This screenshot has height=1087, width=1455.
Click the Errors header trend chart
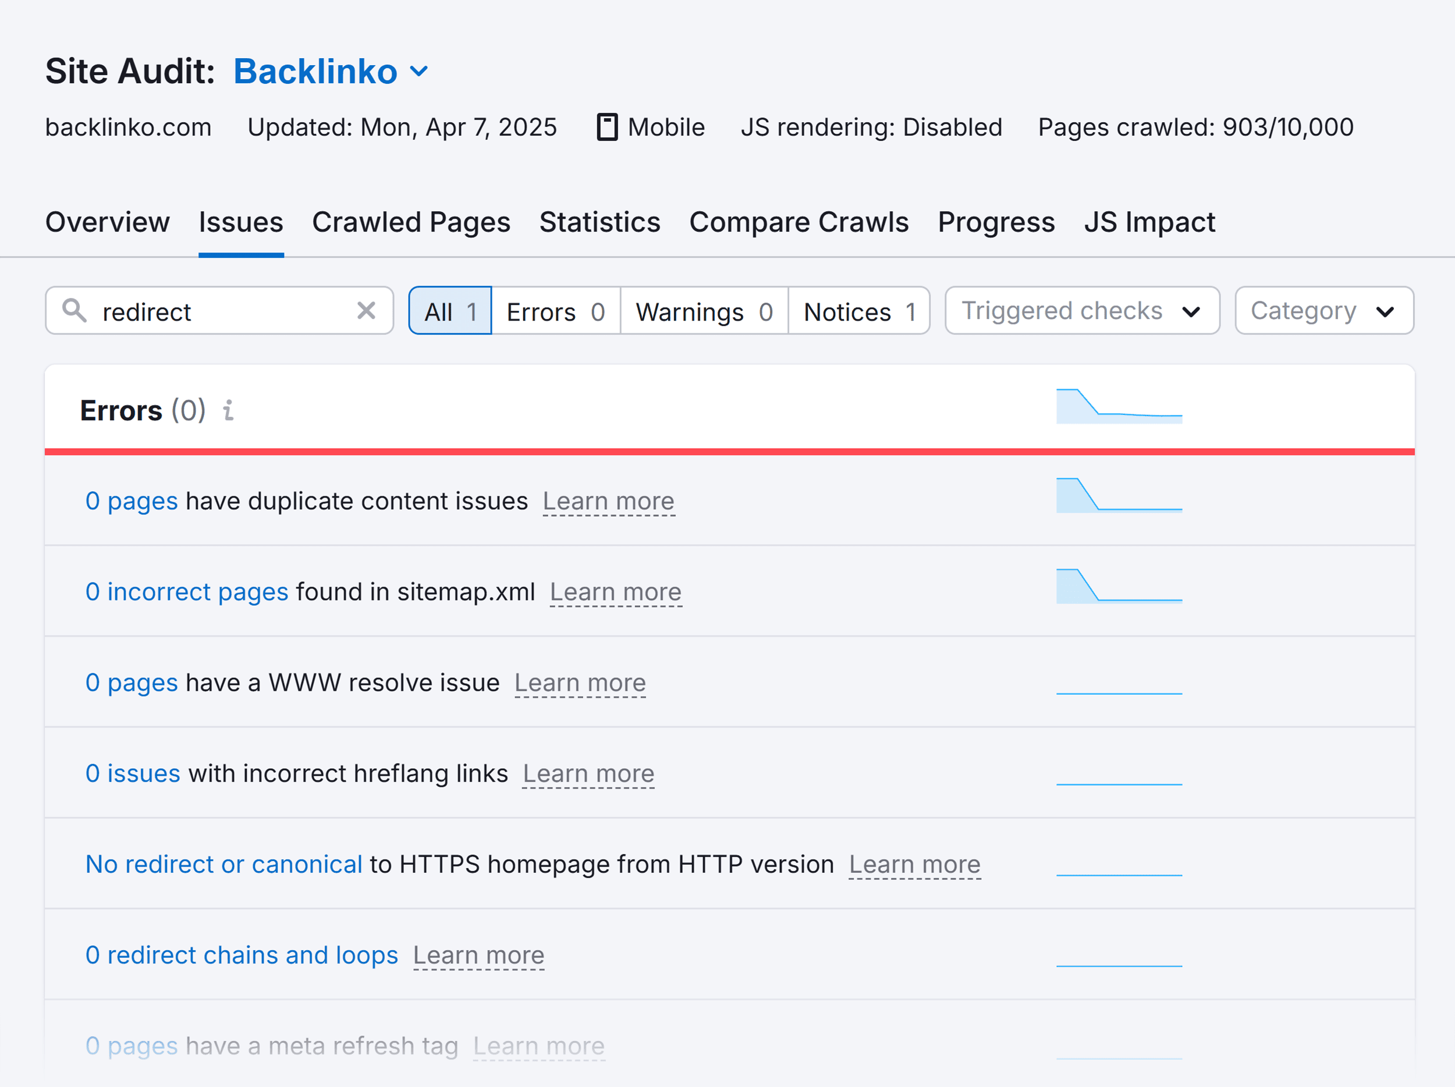[1119, 406]
